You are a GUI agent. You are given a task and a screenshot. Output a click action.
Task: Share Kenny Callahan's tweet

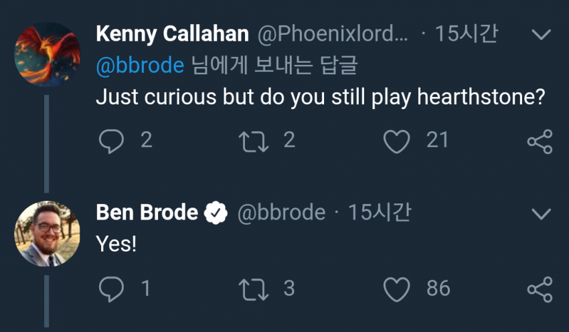pyautogui.click(x=540, y=141)
